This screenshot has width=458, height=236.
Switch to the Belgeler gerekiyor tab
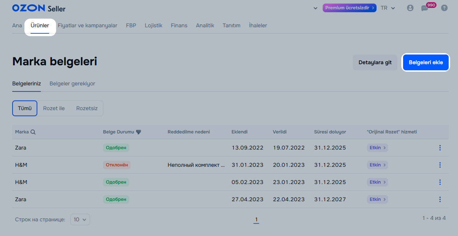coord(72,84)
